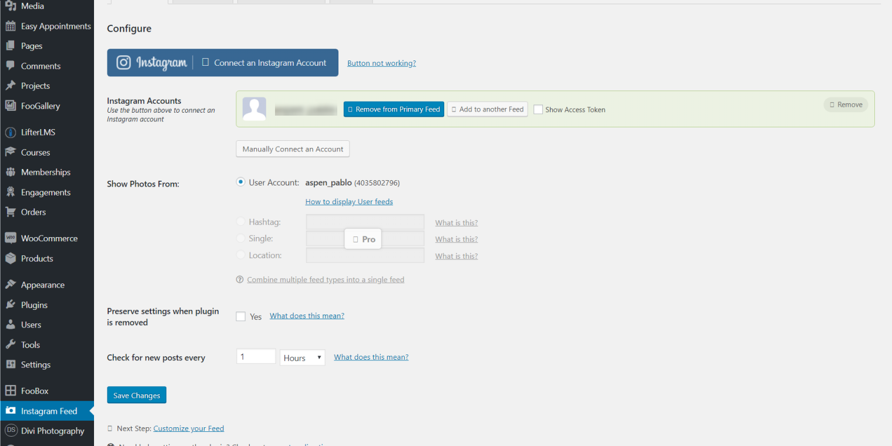
Task: Click the Products box icon
Action: coord(11,258)
